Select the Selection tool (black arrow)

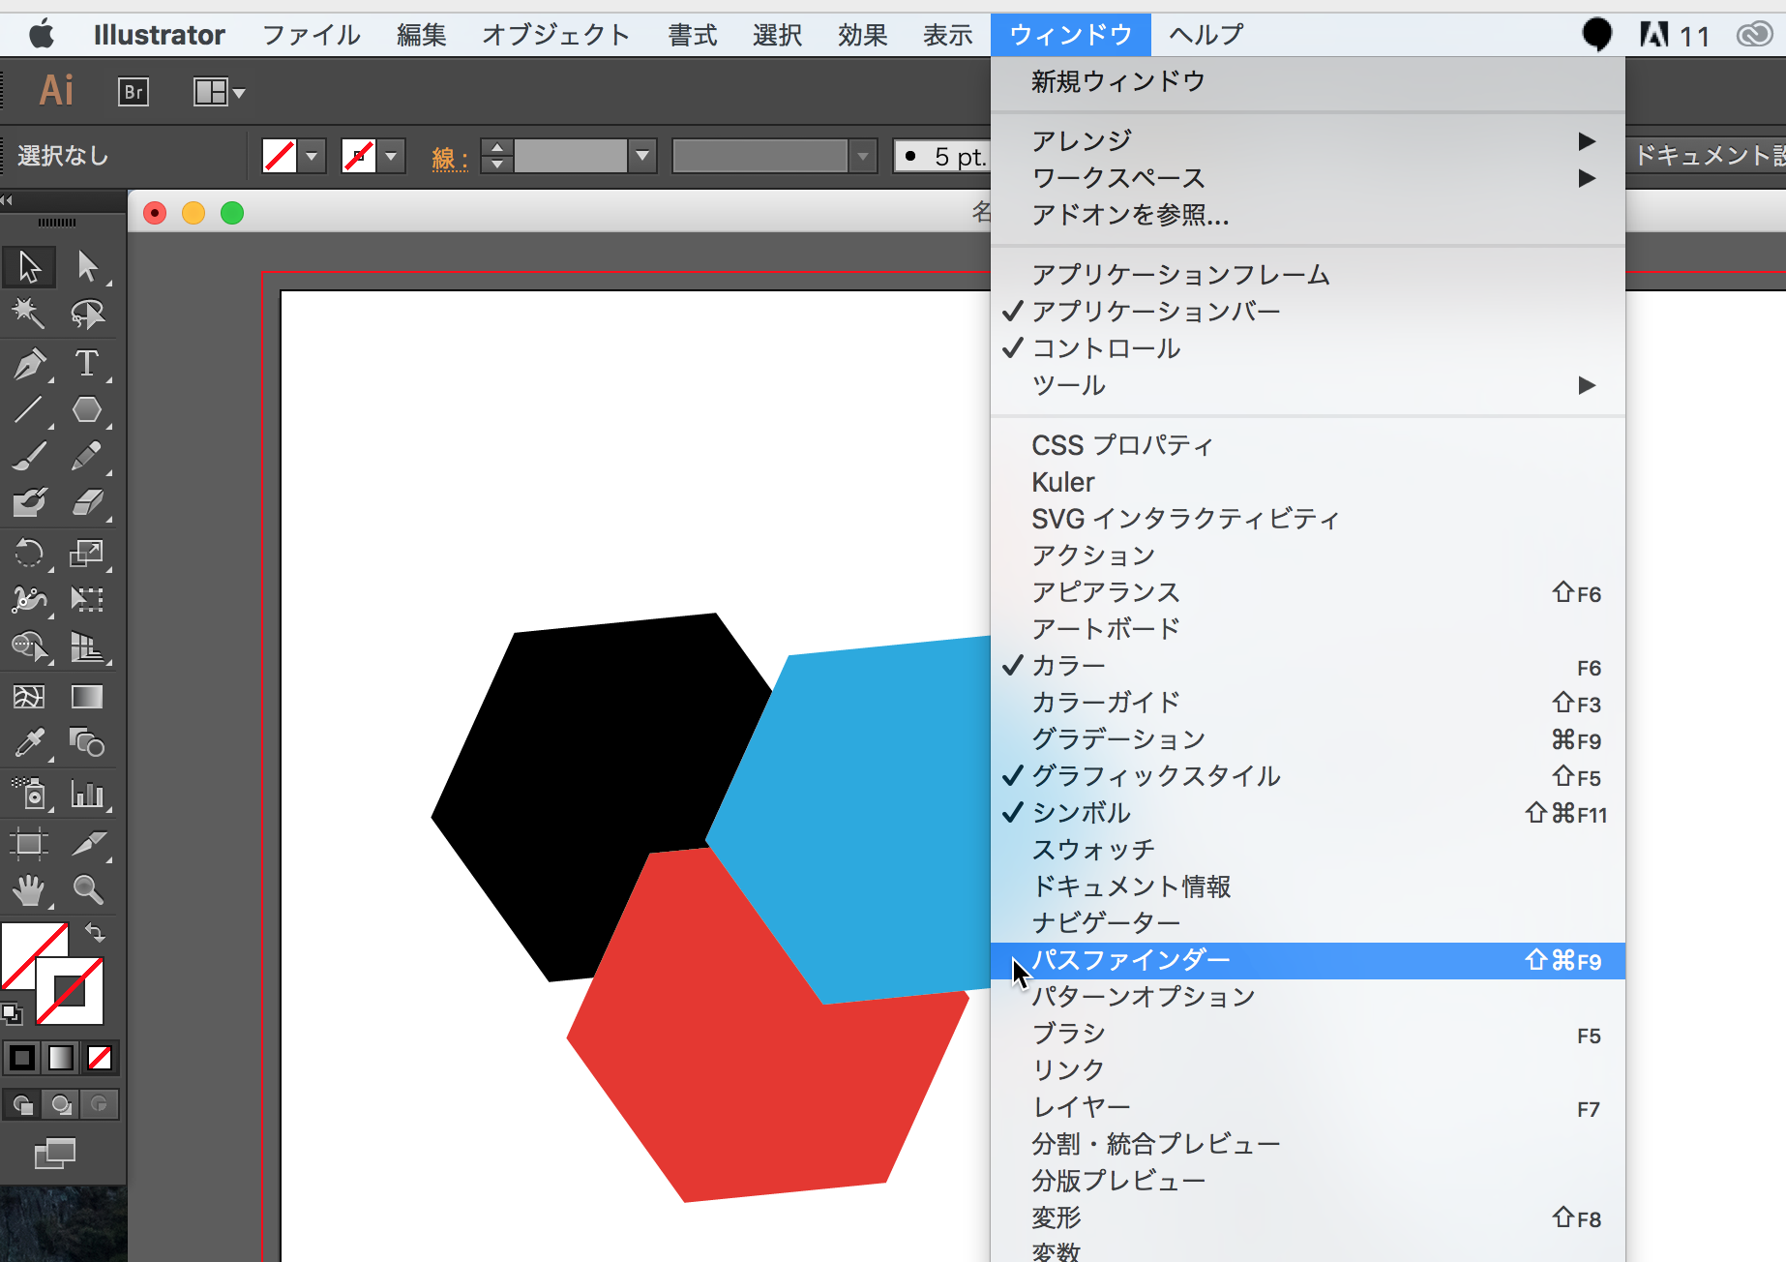pyautogui.click(x=29, y=266)
